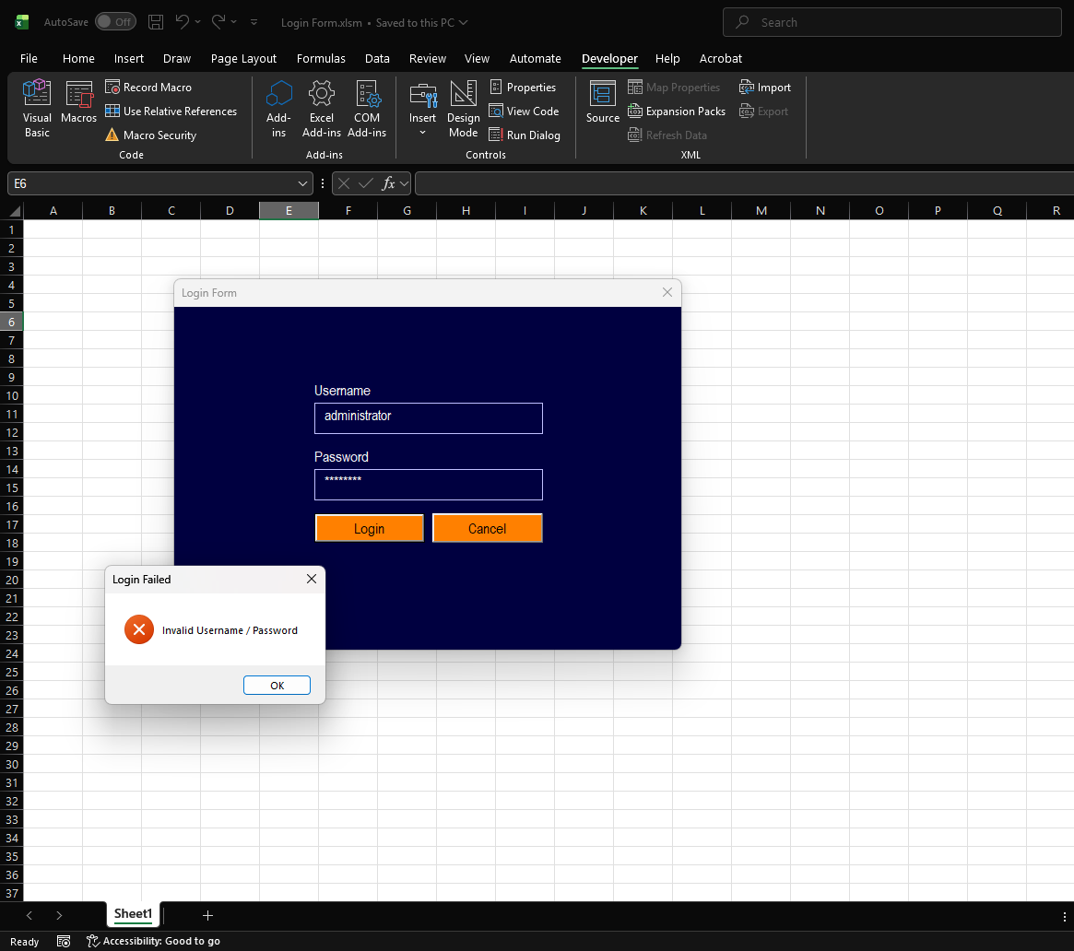The image size is (1074, 951).
Task: Open the Undo history dropdown
Action: pos(196,22)
